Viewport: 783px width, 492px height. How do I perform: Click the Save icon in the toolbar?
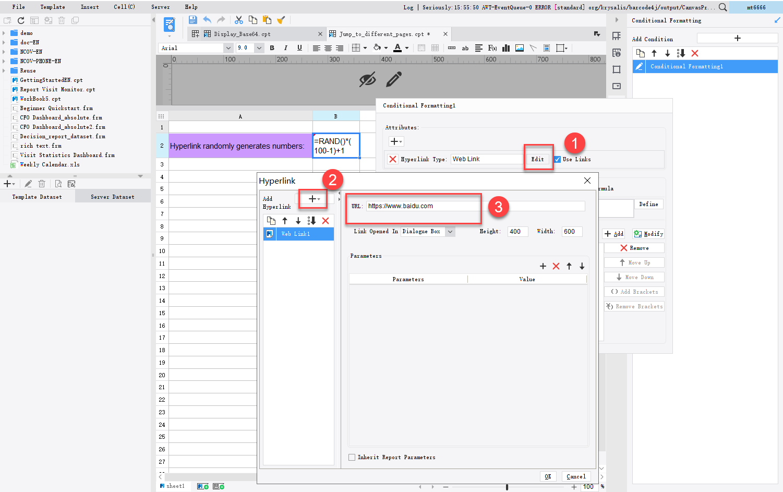[x=192, y=20]
